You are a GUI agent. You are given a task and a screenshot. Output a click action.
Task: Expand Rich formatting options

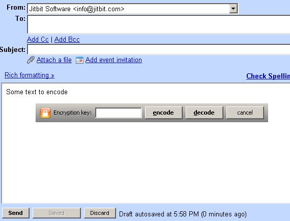point(30,75)
